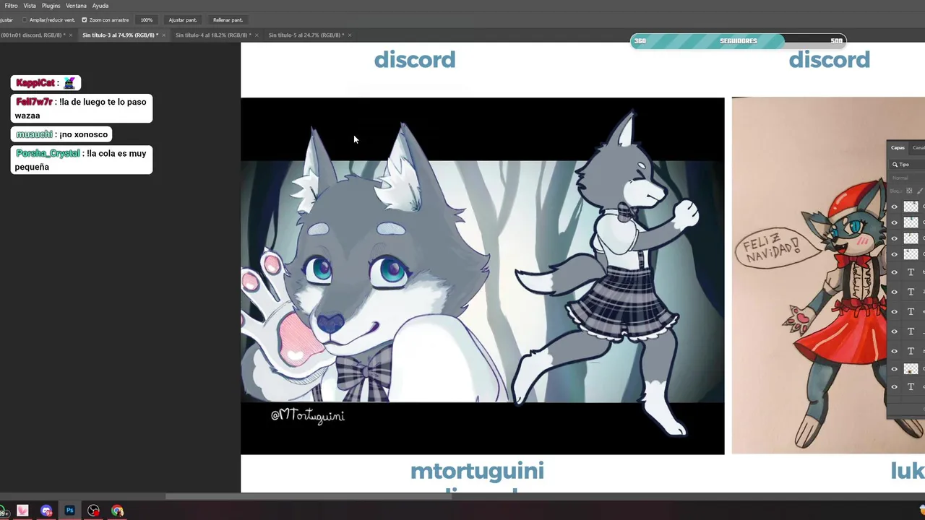
Task: Open the Filtro menu
Action: (11, 6)
